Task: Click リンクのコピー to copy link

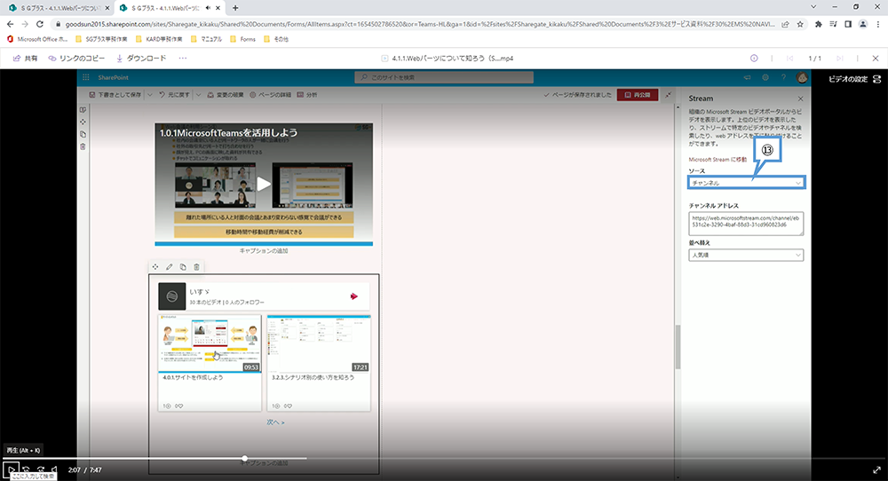Action: (76, 59)
